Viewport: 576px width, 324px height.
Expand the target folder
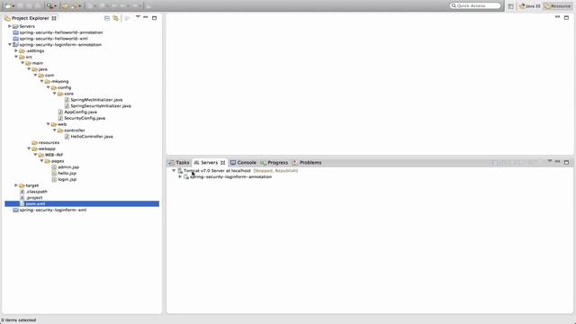pos(16,185)
